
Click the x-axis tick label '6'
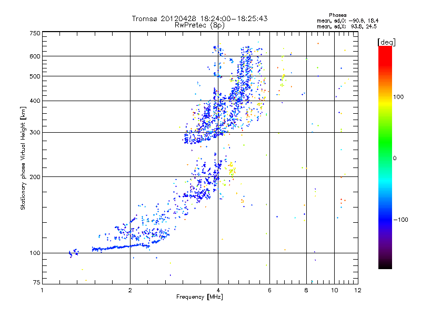coord(269,290)
